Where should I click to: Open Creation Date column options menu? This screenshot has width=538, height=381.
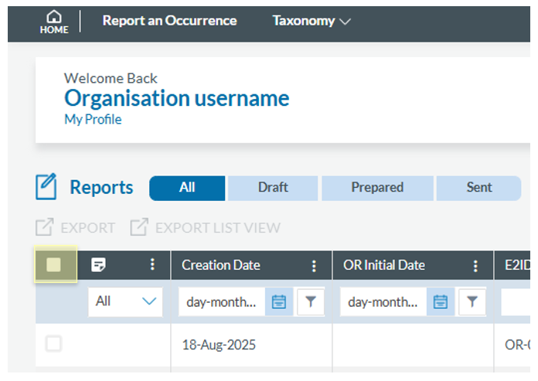314,265
